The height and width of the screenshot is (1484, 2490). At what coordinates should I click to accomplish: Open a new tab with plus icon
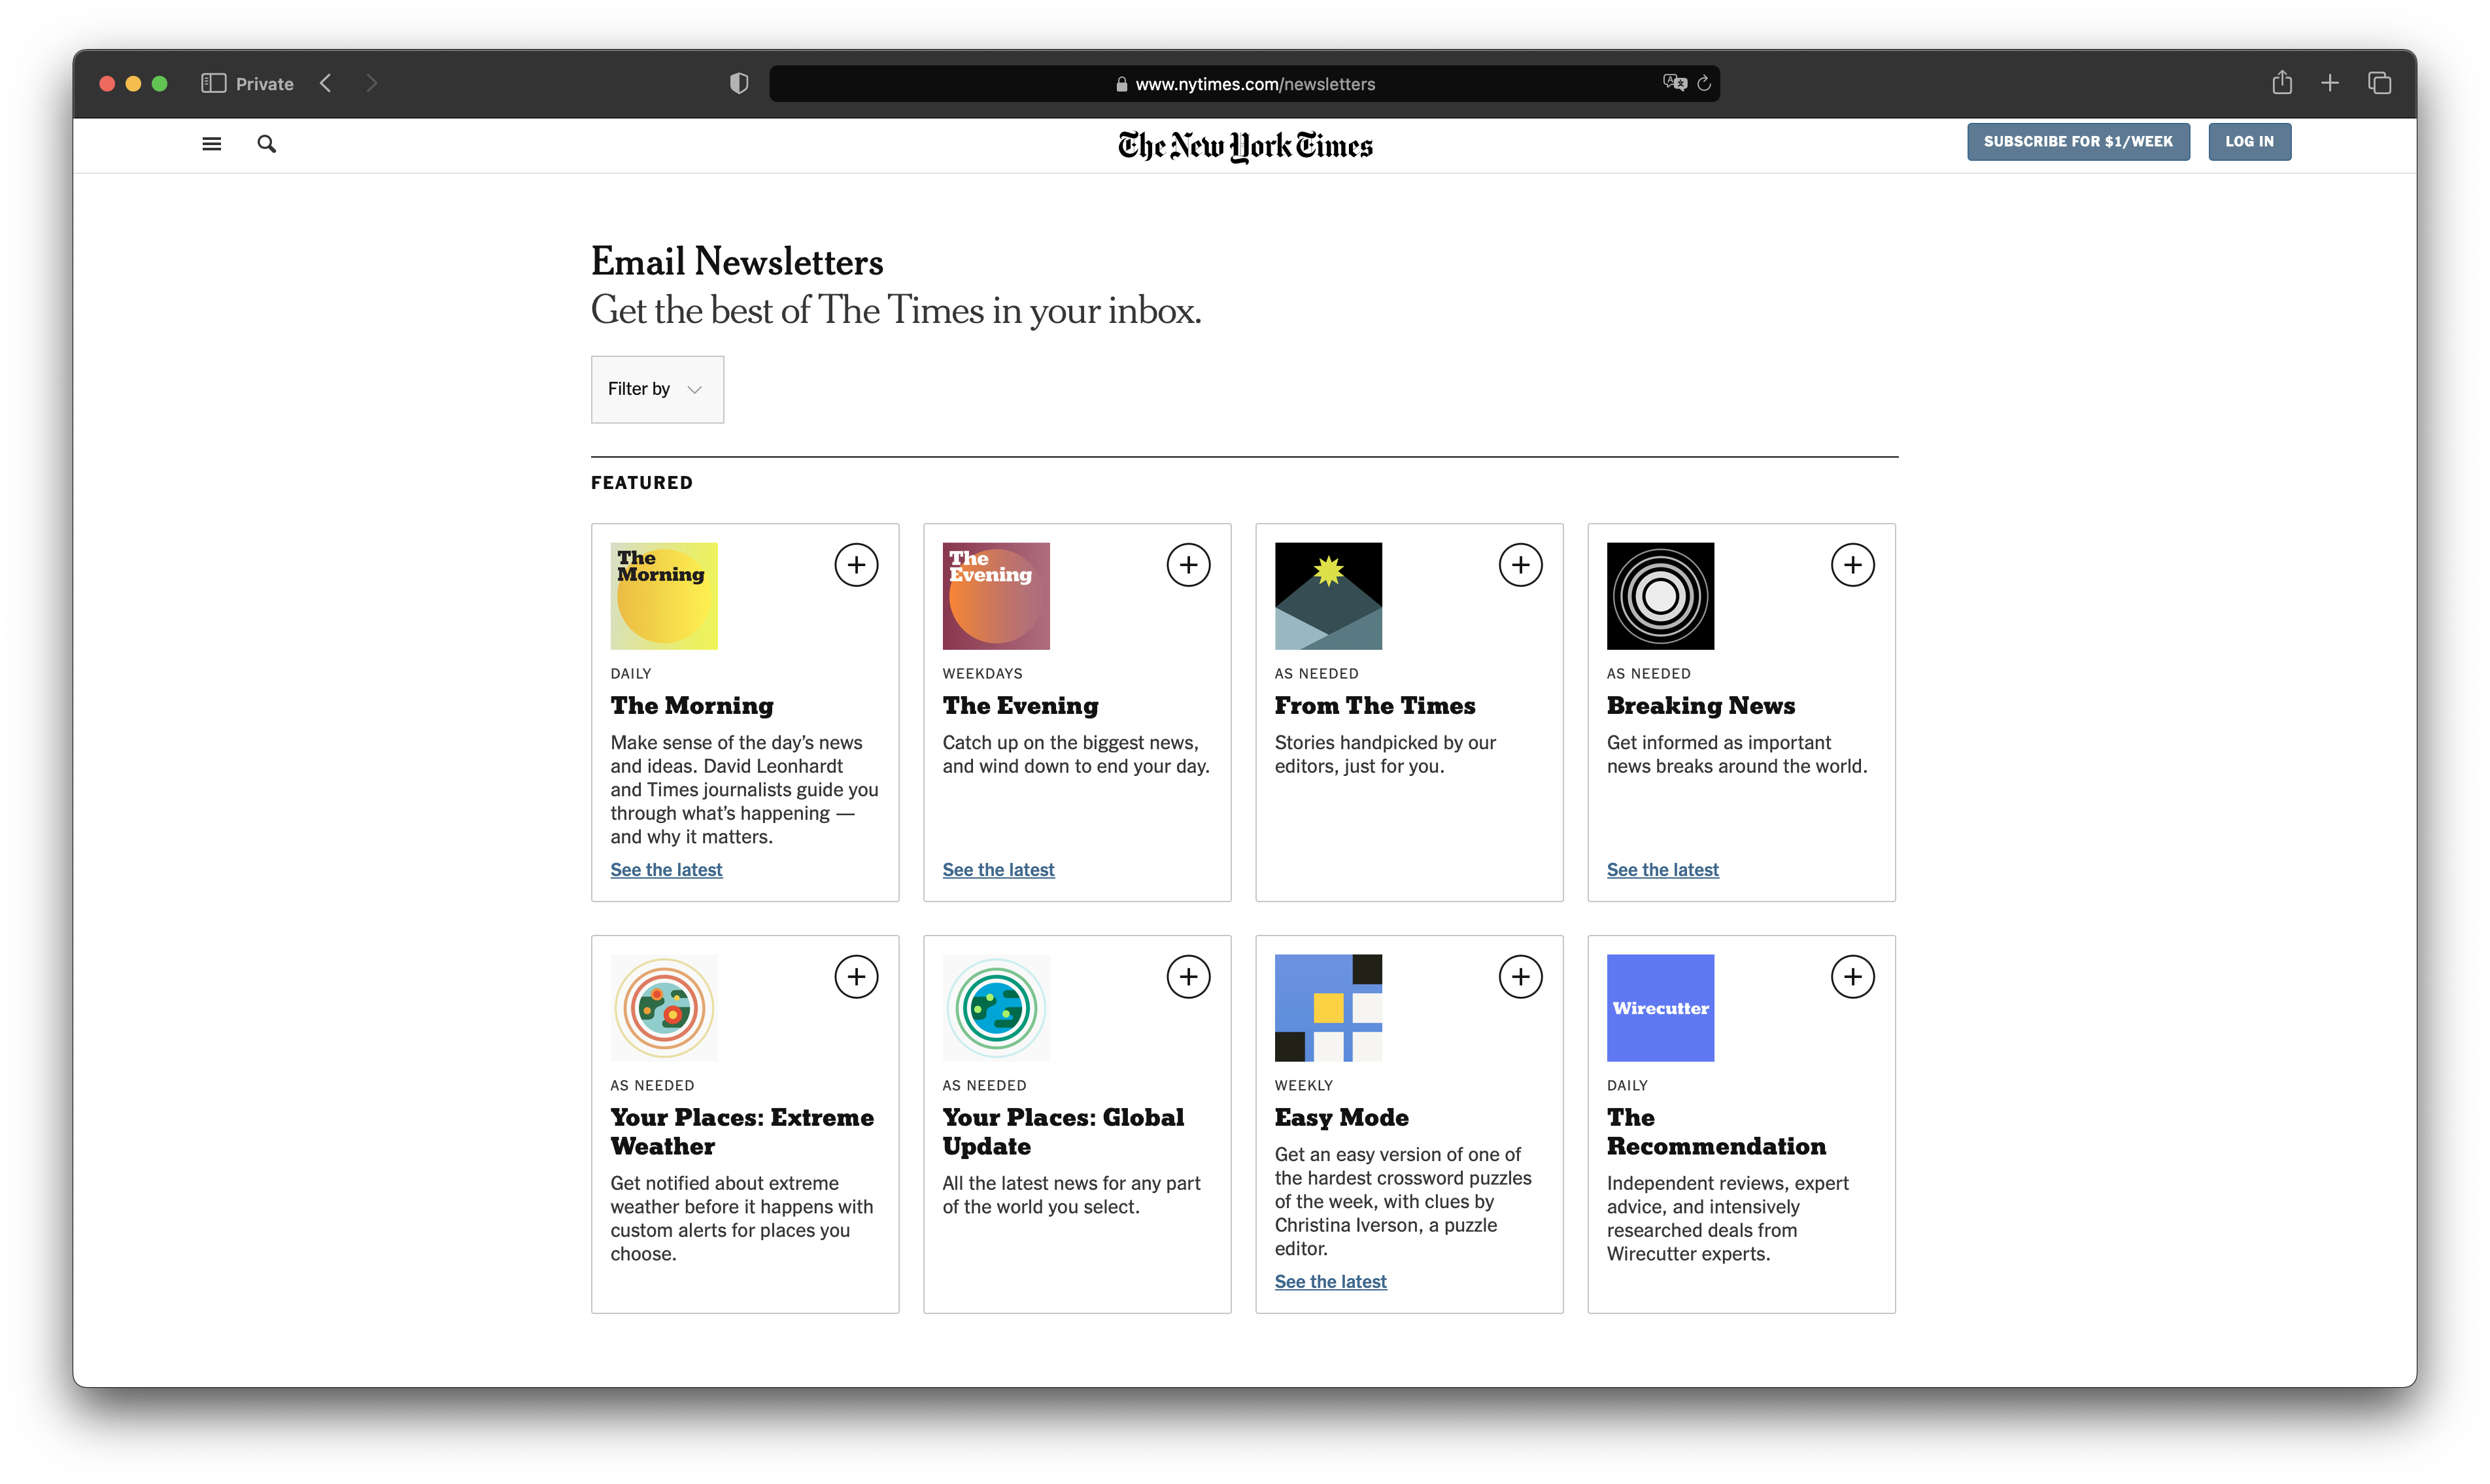(x=2329, y=83)
